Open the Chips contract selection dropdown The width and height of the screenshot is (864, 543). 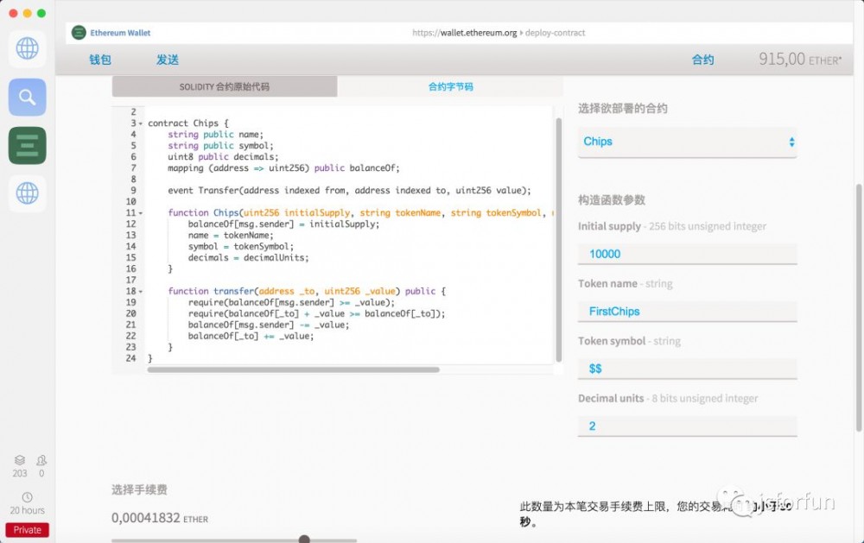pyautogui.click(x=687, y=141)
